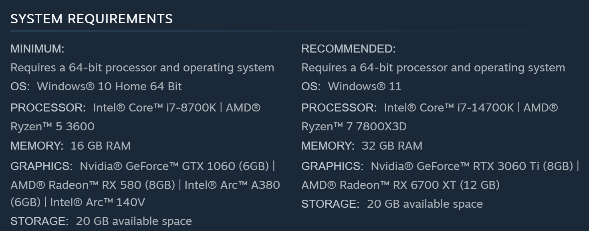The image size is (589, 231).
Task: Click the minimum 64-bit processor requirement line
Action: point(142,67)
